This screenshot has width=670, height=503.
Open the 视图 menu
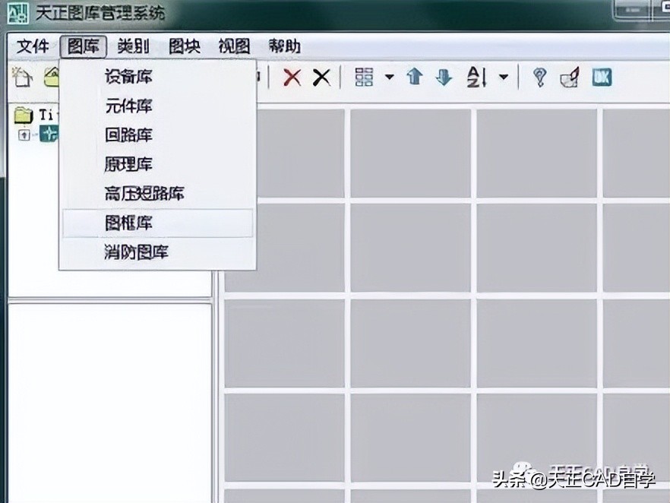[233, 46]
